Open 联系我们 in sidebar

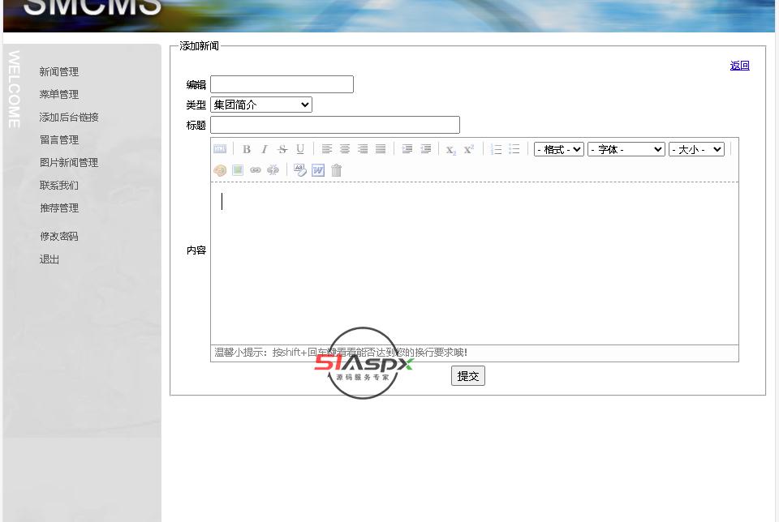(59, 185)
